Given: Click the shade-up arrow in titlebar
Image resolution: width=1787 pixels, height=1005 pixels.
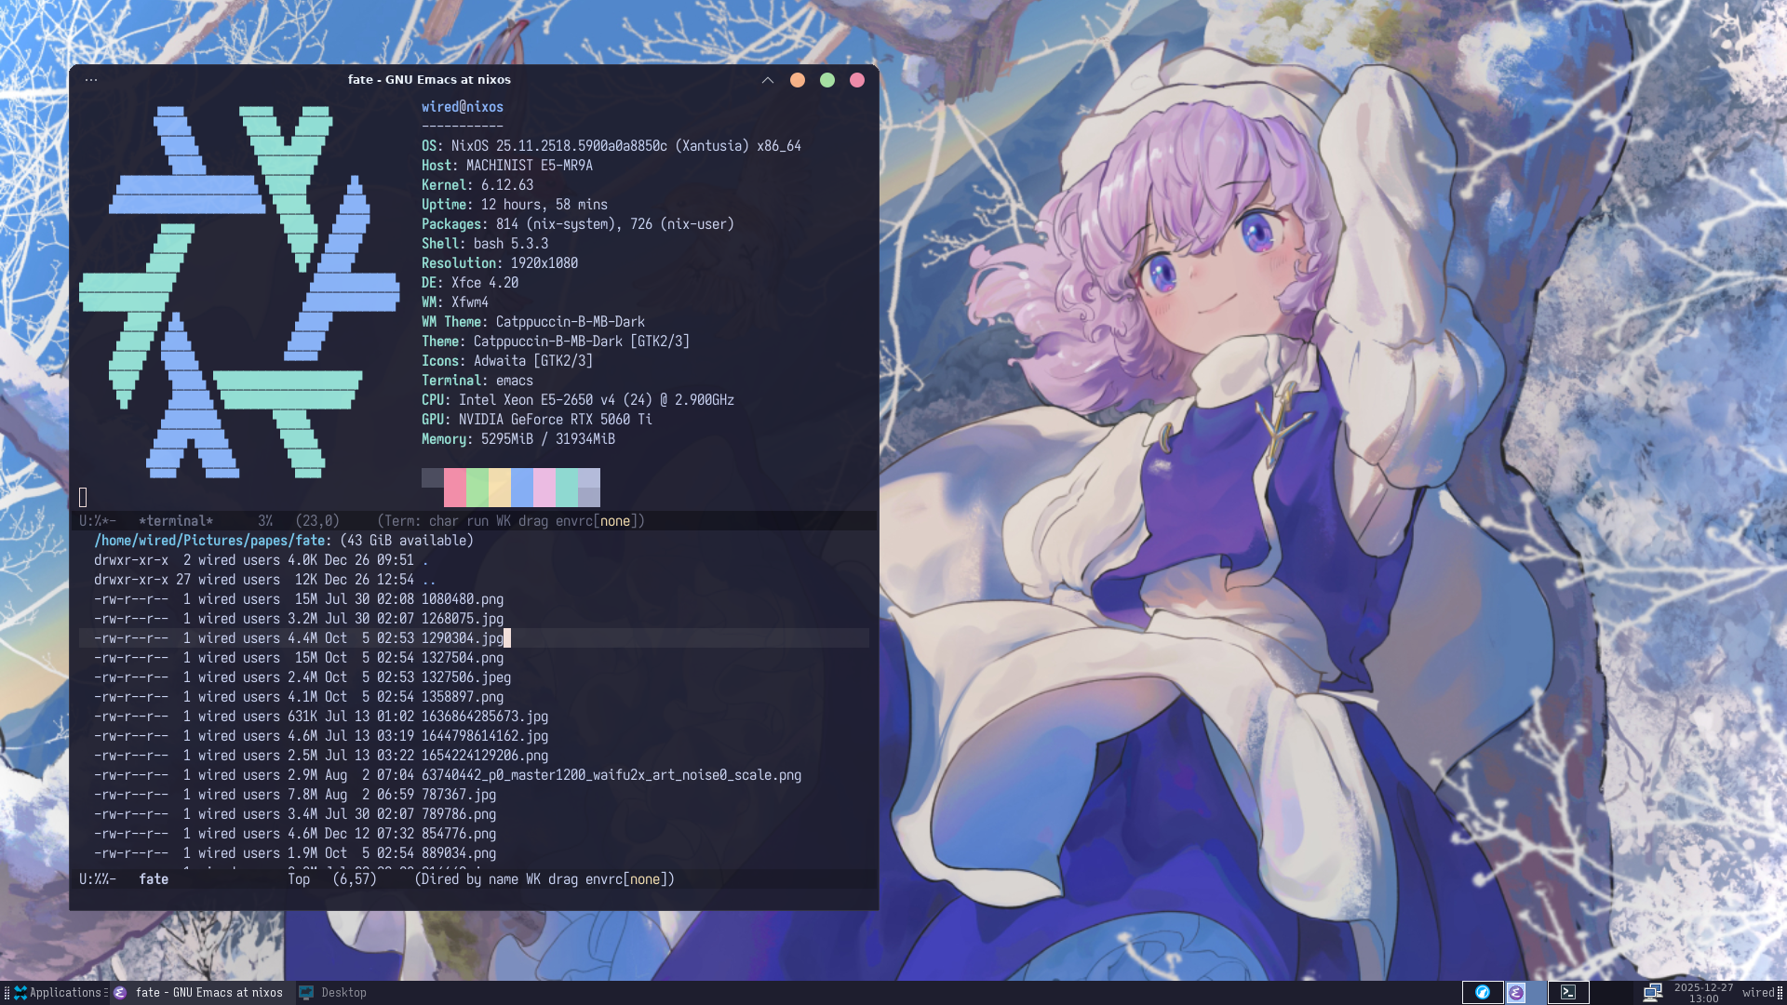Looking at the screenshot, I should 768,80.
